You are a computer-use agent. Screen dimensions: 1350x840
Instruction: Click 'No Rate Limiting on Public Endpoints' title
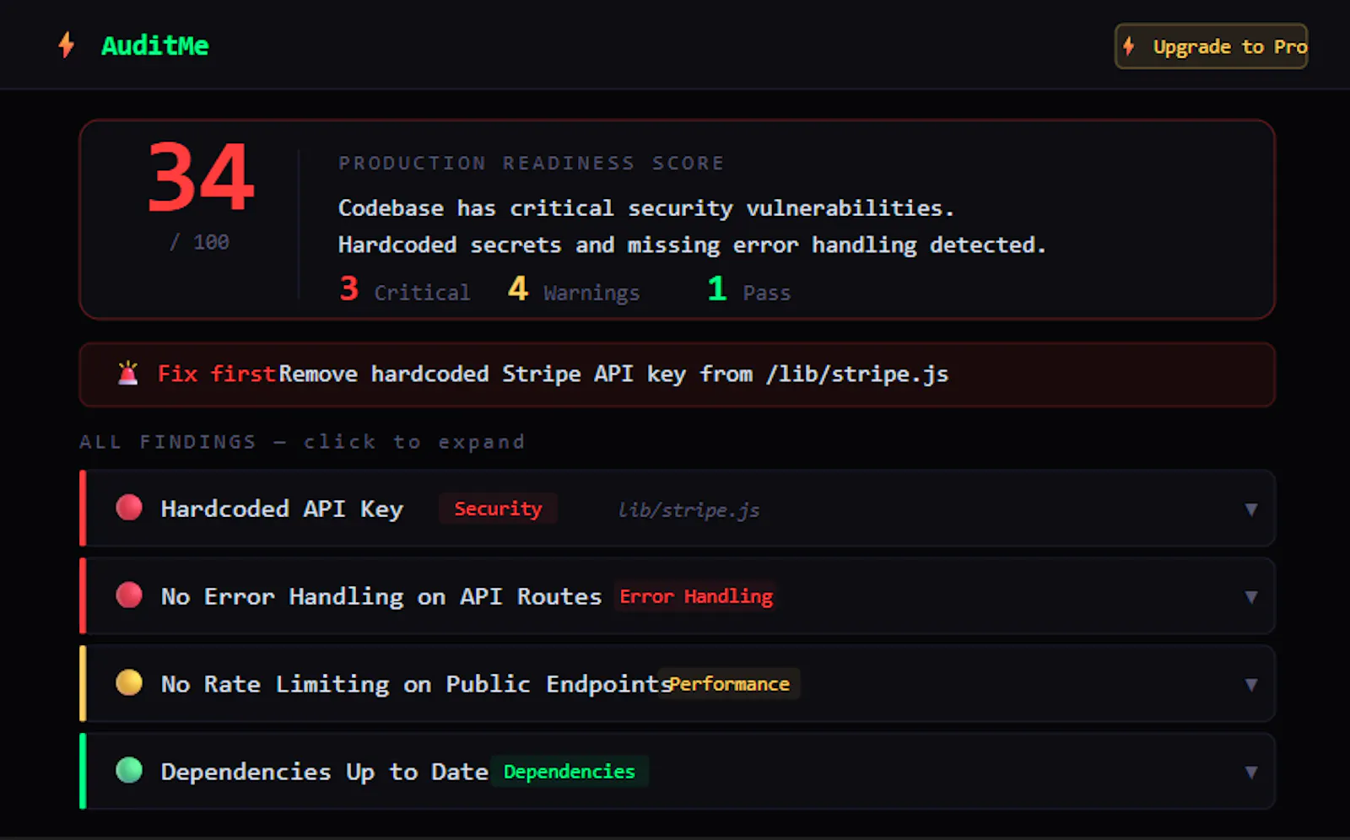pos(416,684)
